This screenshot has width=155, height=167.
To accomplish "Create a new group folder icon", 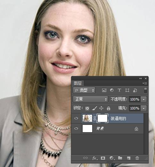I will (x=120, y=158).
